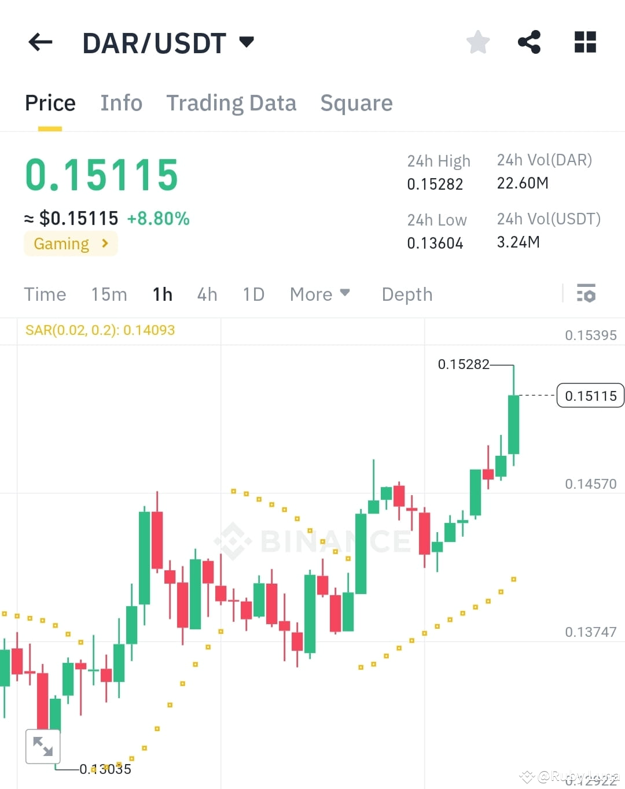
Task: Switch to the Trading Data tab
Action: pyautogui.click(x=231, y=103)
